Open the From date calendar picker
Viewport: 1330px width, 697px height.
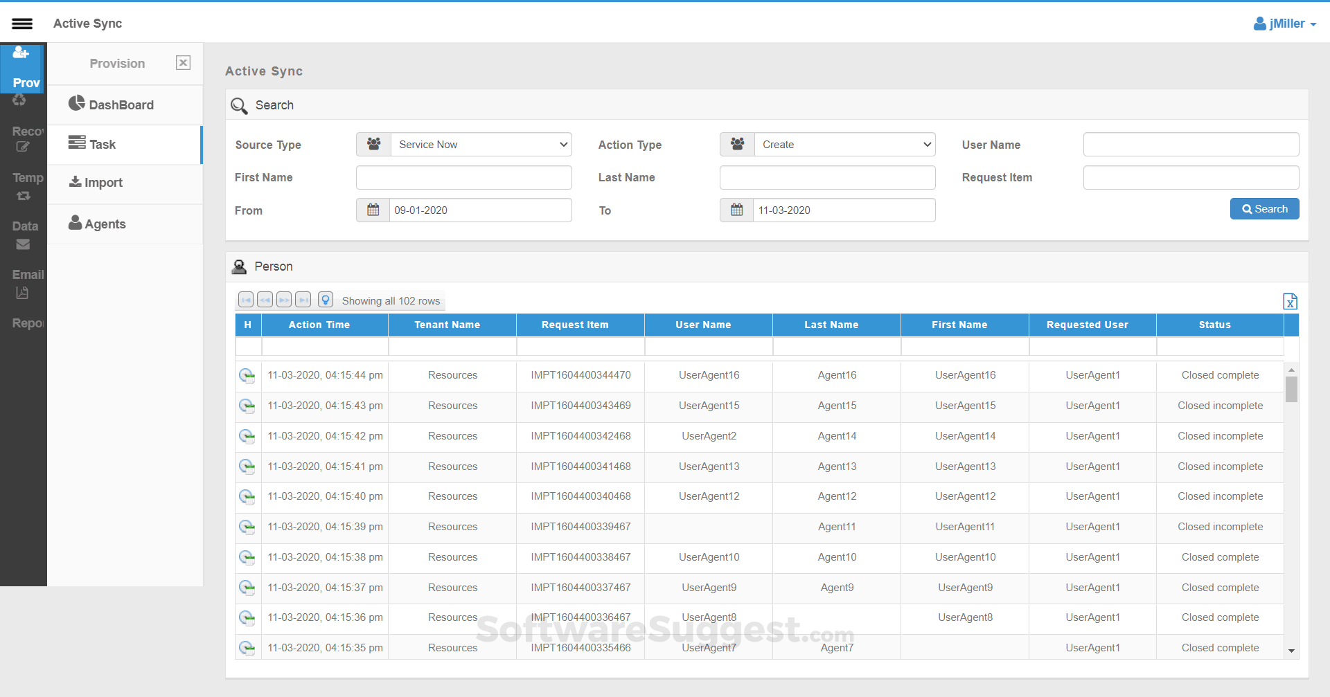point(373,210)
